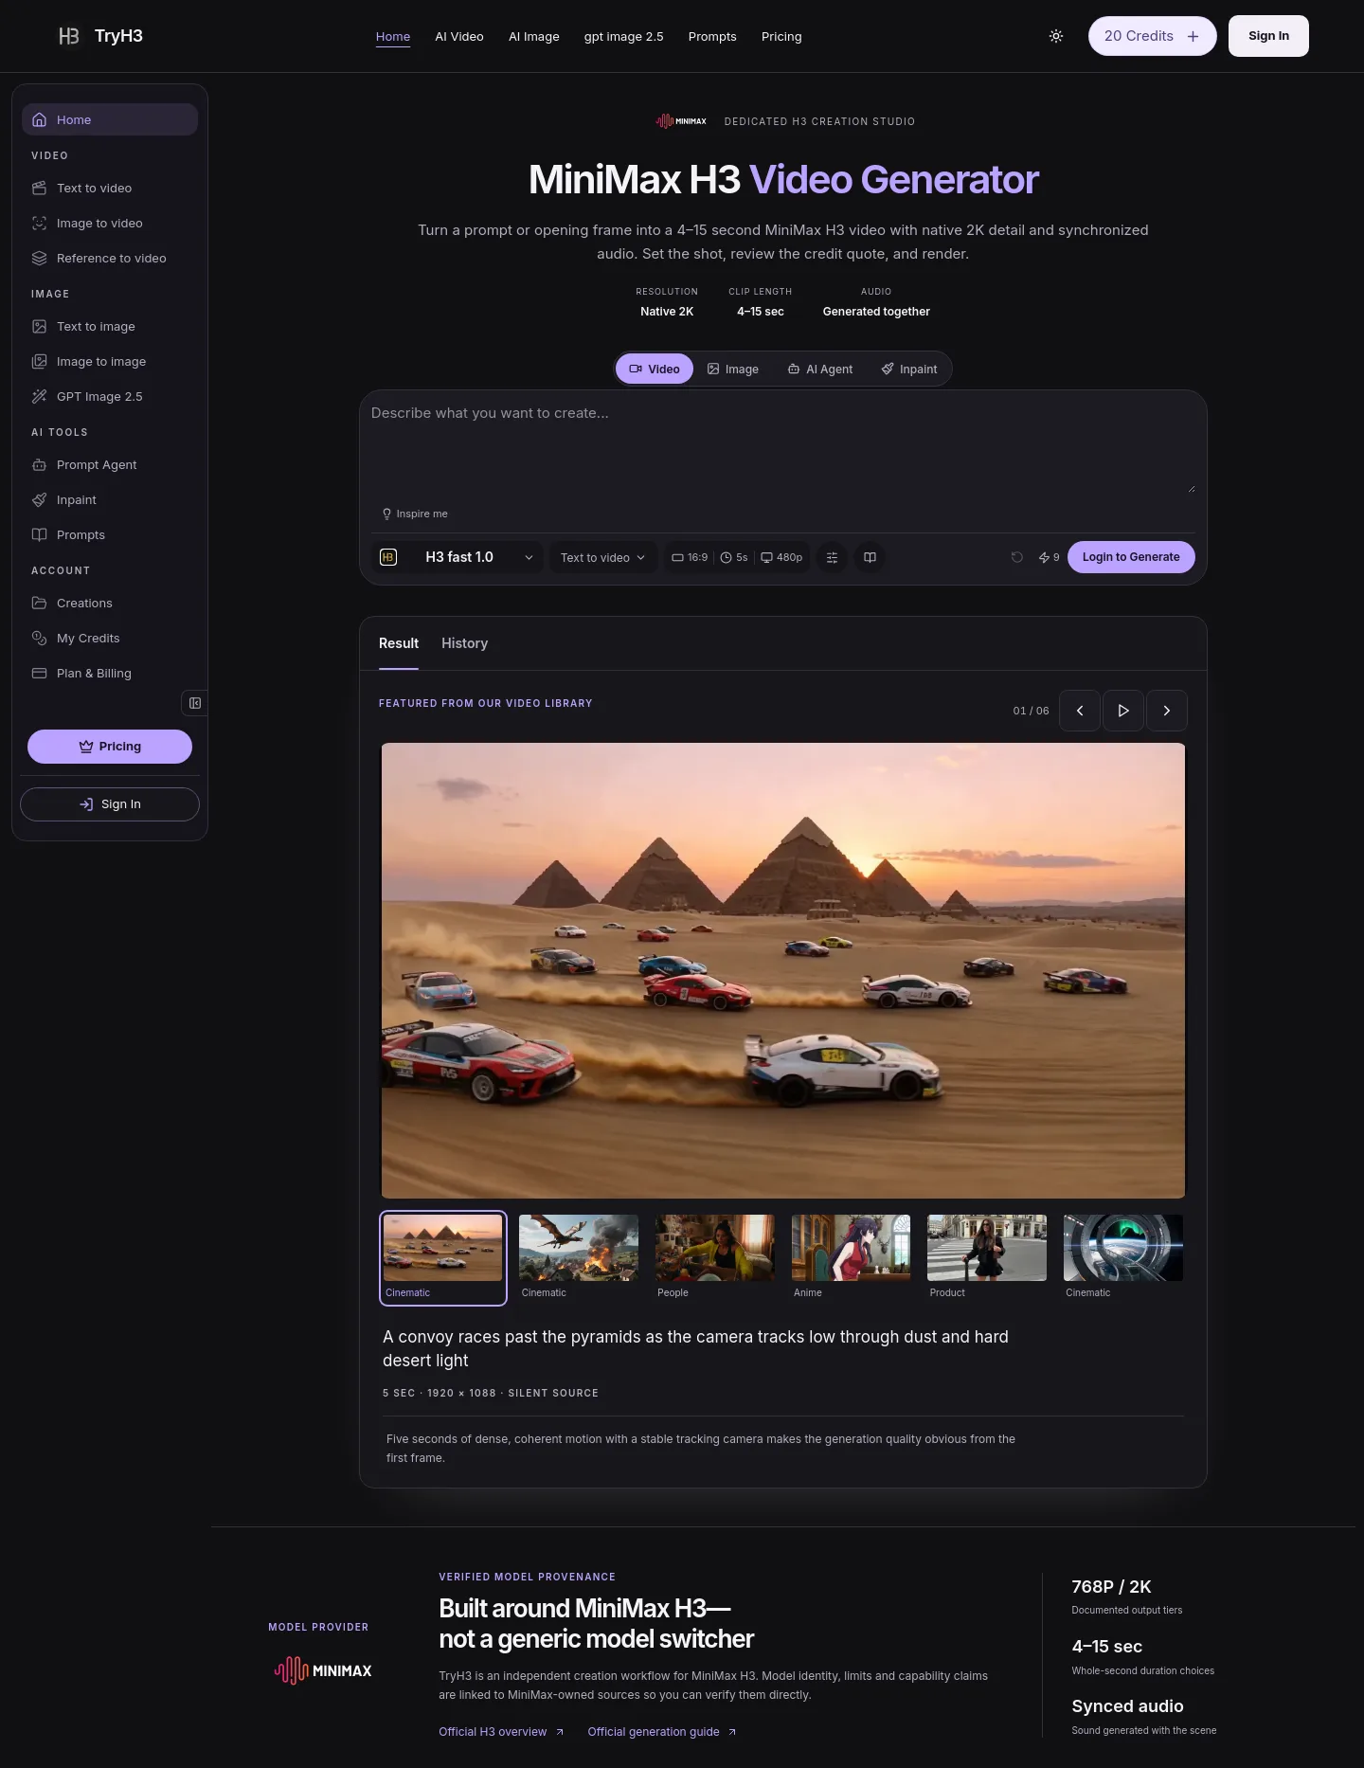Image resolution: width=1364 pixels, height=1768 pixels.
Task: Open Pricing in top navigation
Action: (x=781, y=36)
